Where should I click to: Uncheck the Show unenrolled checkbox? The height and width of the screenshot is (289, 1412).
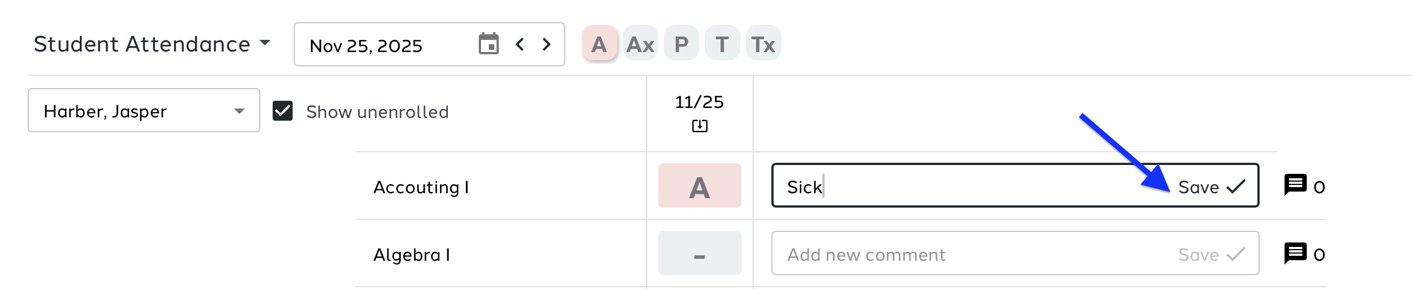tap(283, 111)
